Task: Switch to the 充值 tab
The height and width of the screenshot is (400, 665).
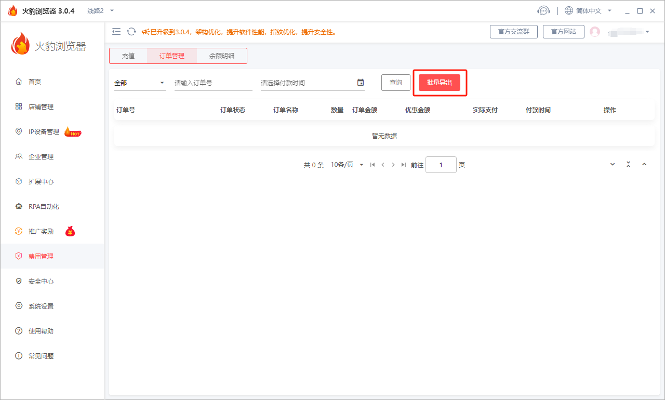Action: coord(128,56)
